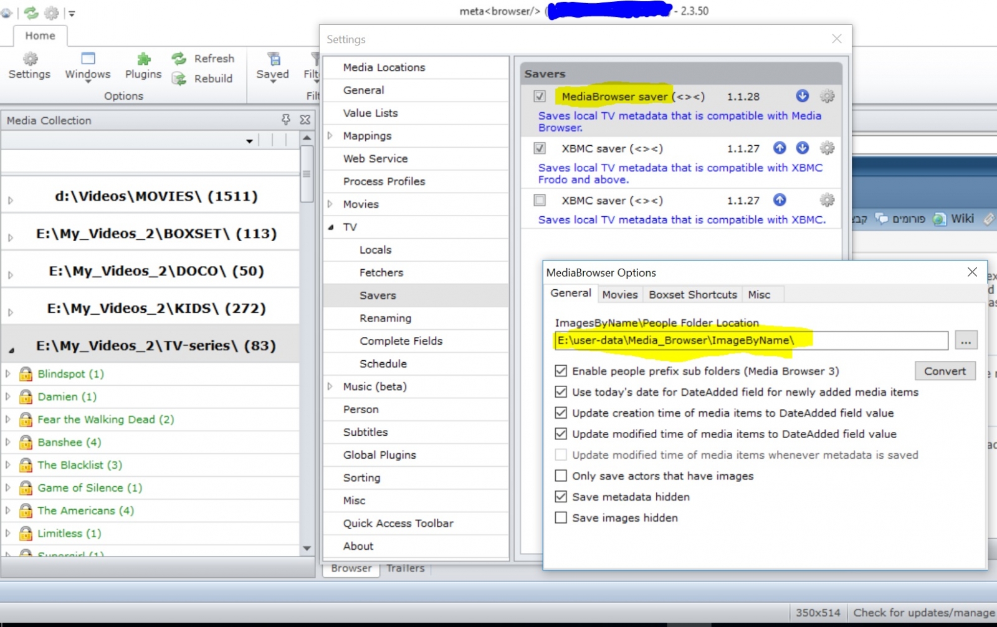Click lock icon beside Fear the Walking Dead
Viewport: 997px width, 627px height.
tap(26, 419)
